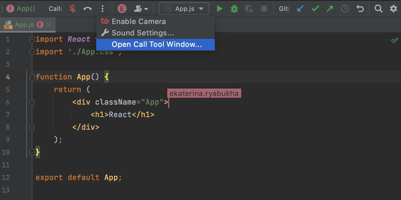This screenshot has height=200, width=401.
Task: Hang up the call with the phone icon
Action: (x=88, y=9)
